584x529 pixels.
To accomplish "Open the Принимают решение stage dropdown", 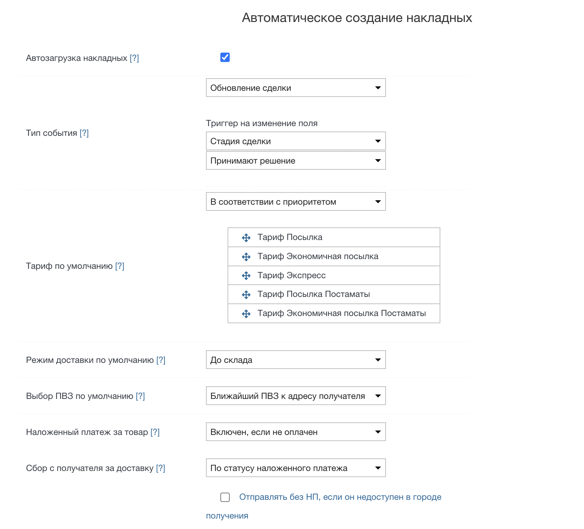I will pos(296,160).
